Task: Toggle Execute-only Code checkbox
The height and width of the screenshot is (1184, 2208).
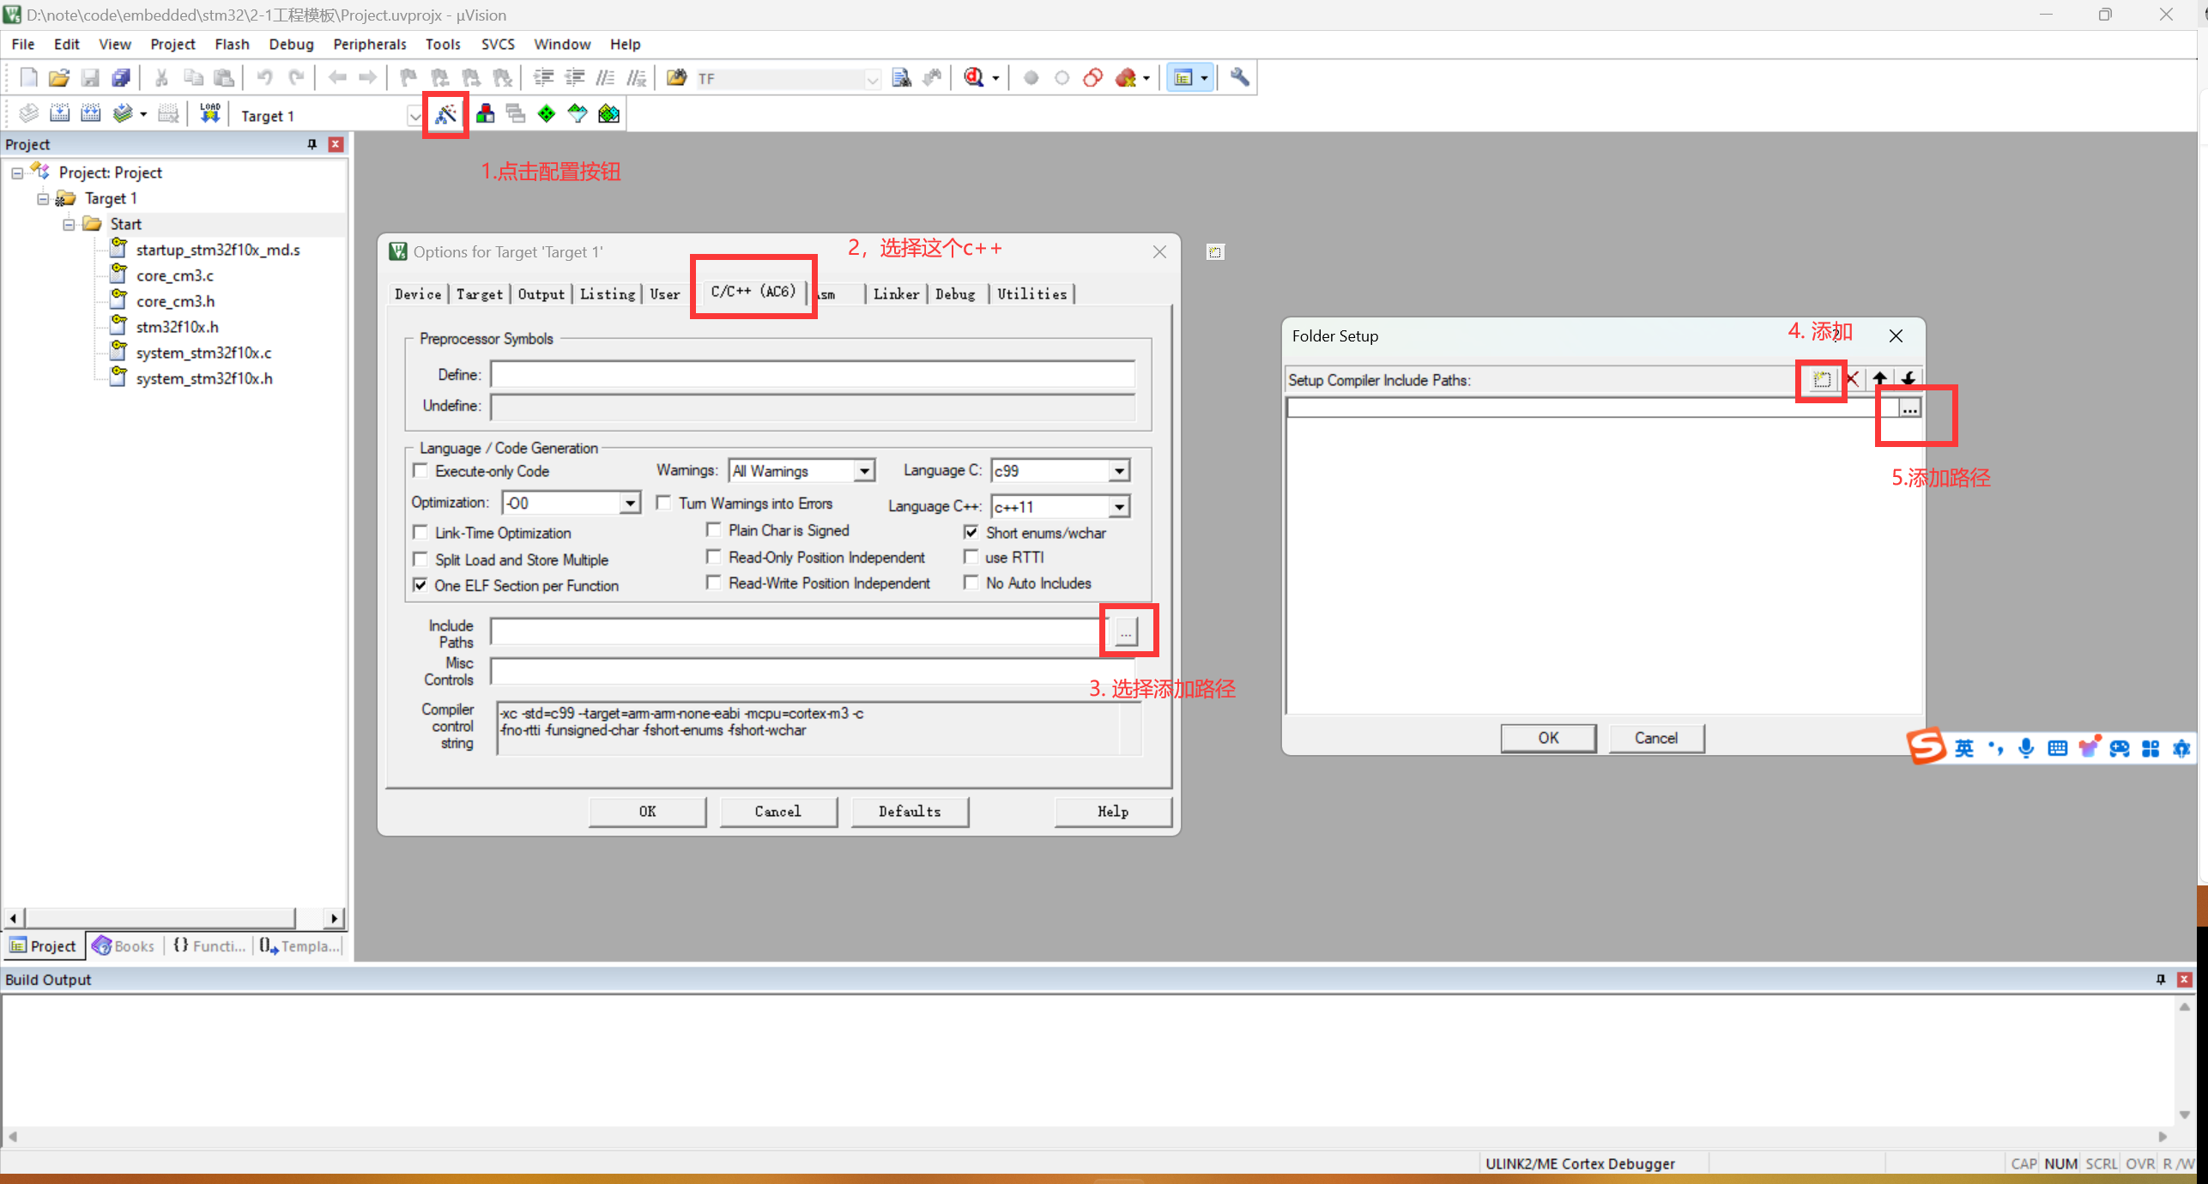Action: coord(420,471)
